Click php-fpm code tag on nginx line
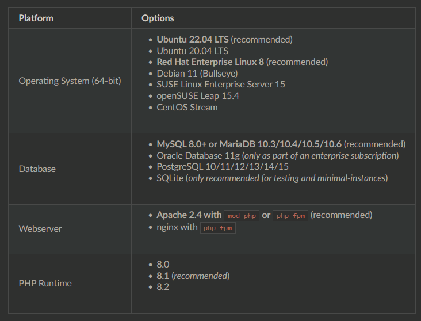Image resolution: width=421 pixels, height=321 pixels. [218, 228]
